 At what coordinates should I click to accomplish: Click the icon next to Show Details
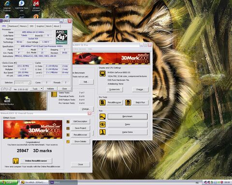click(x=68, y=142)
